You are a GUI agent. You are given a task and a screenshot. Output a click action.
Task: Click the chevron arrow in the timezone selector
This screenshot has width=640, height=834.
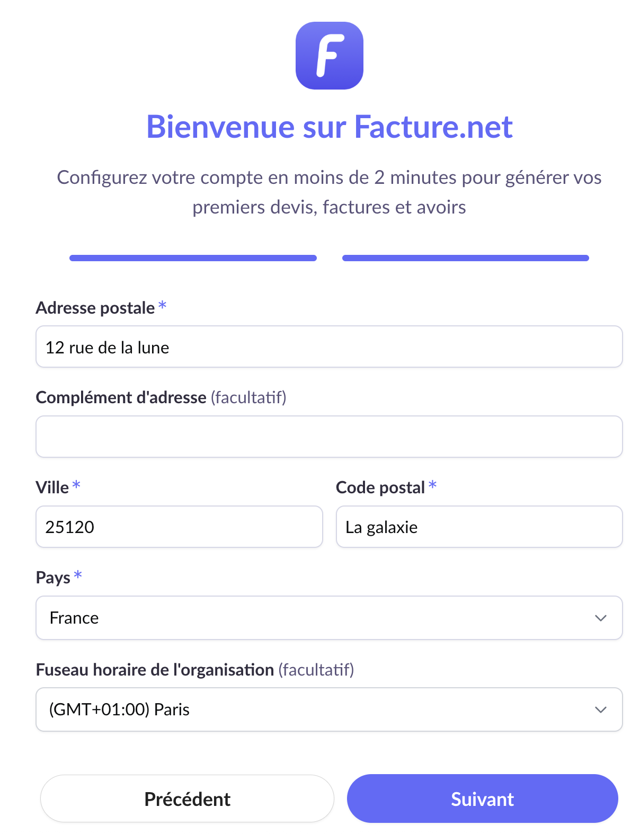tap(600, 709)
